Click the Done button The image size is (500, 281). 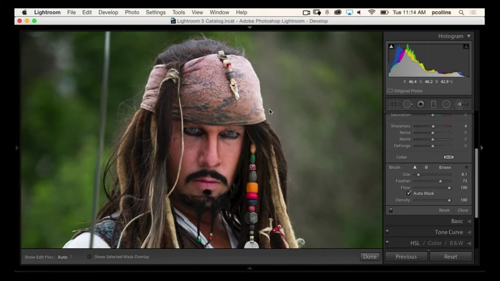(x=370, y=257)
